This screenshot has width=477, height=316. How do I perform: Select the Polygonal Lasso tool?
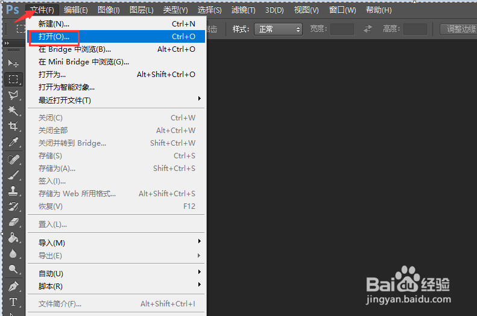click(13, 95)
